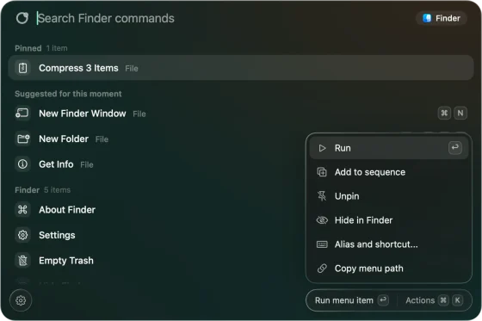Select About Finder command
The height and width of the screenshot is (321, 482).
tap(157, 210)
